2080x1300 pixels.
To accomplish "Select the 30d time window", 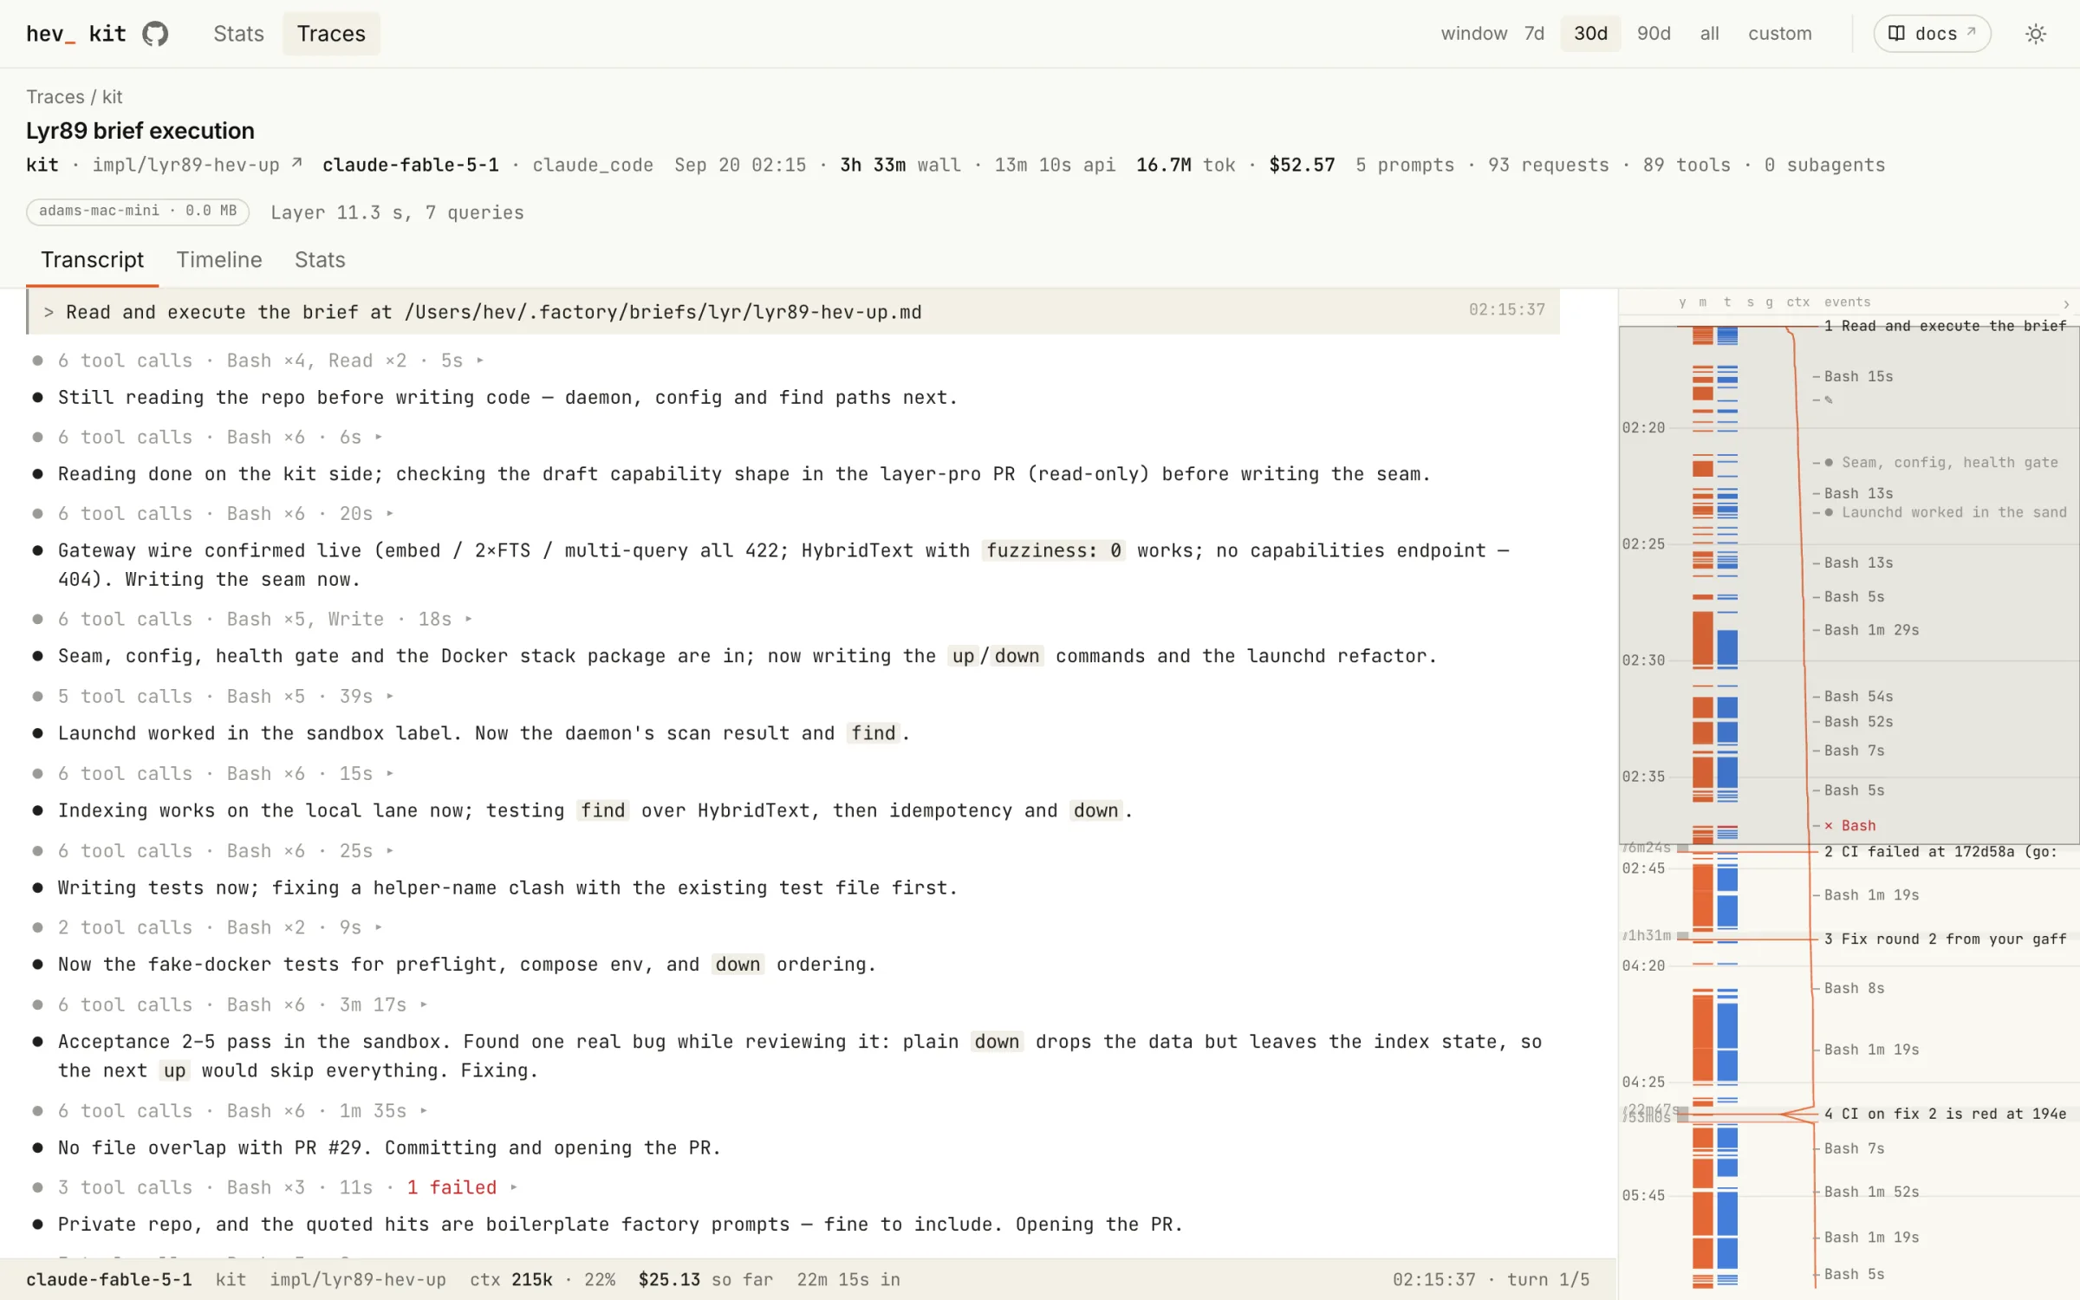I will coord(1590,34).
